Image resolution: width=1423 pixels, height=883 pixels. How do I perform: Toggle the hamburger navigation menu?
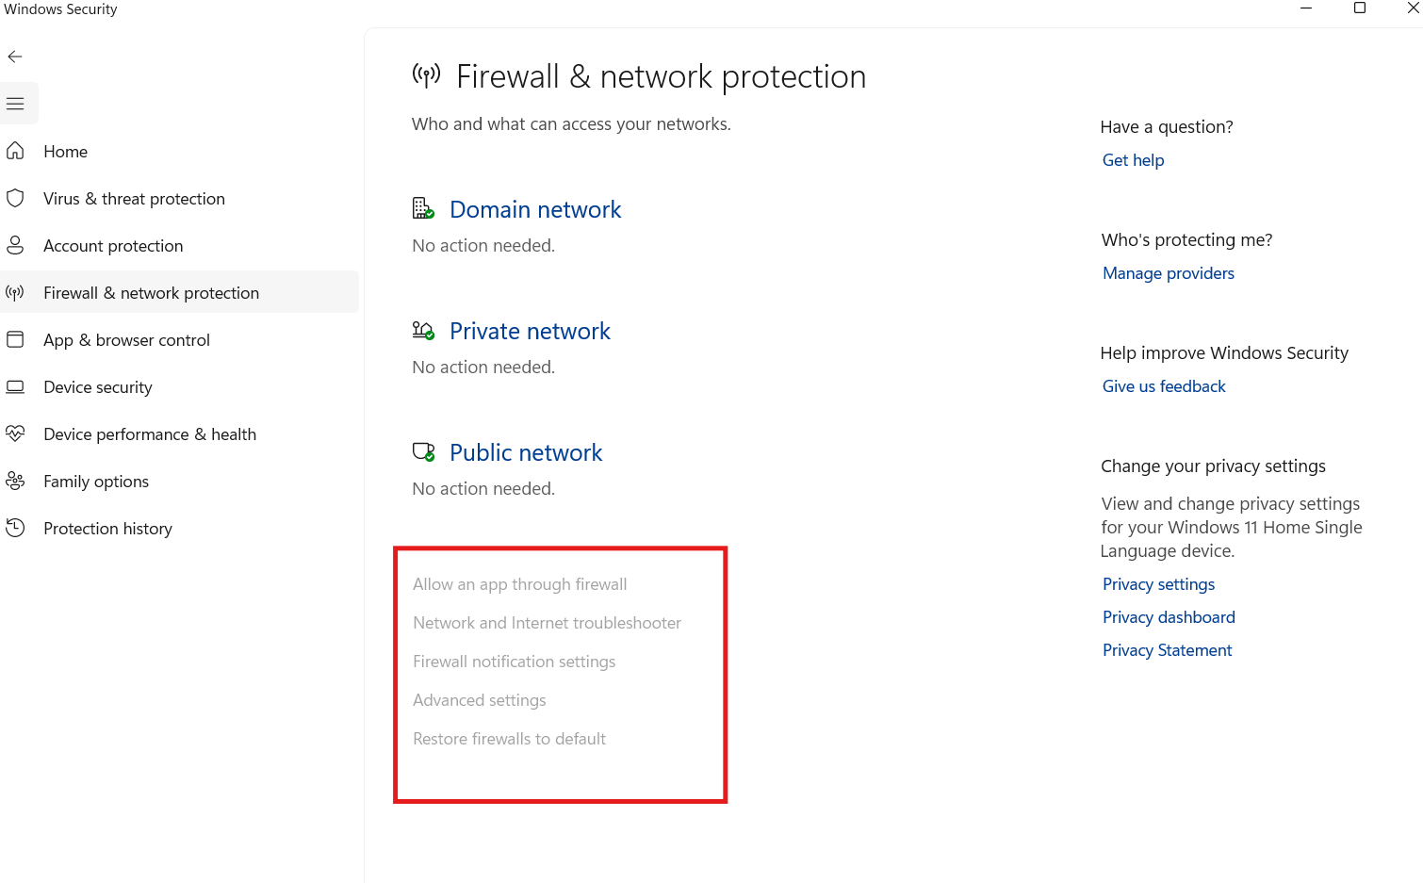coord(15,104)
